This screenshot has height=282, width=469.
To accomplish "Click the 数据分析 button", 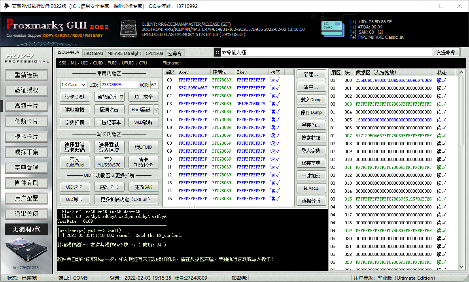I will coord(311,201).
